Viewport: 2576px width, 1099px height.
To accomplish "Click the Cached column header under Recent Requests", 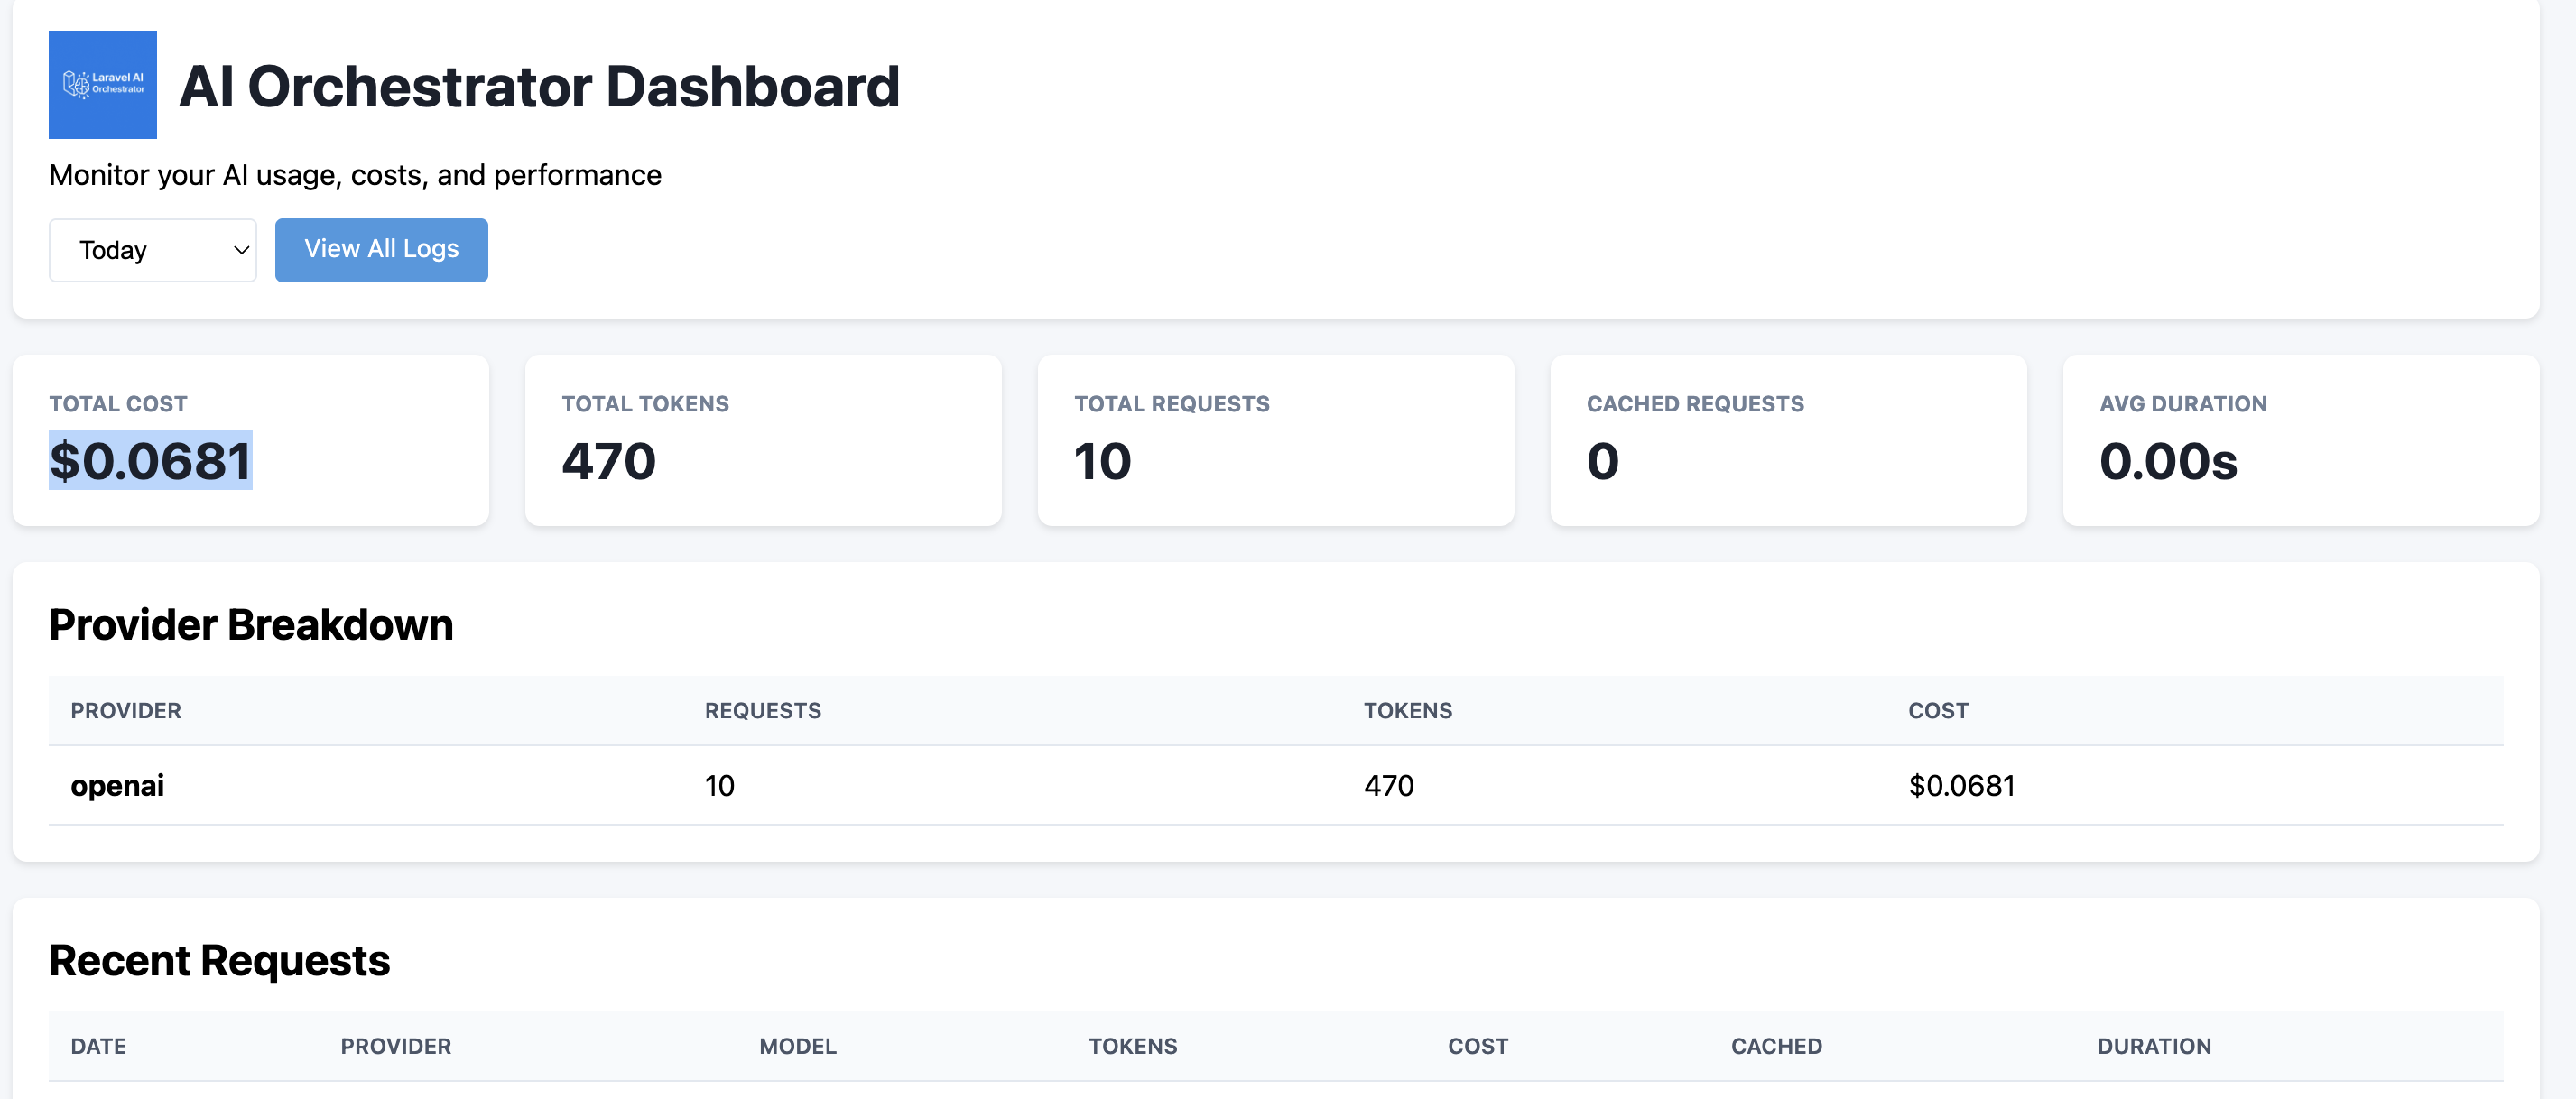I will pos(1776,1046).
